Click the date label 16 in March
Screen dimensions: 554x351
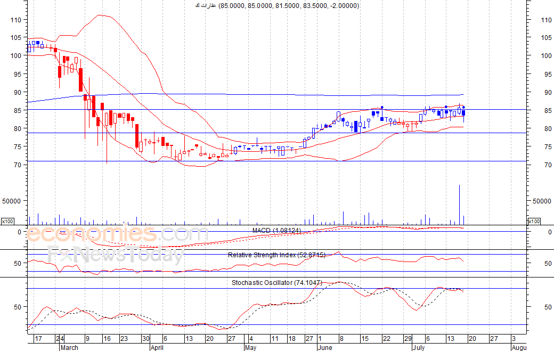pyautogui.click(x=107, y=339)
